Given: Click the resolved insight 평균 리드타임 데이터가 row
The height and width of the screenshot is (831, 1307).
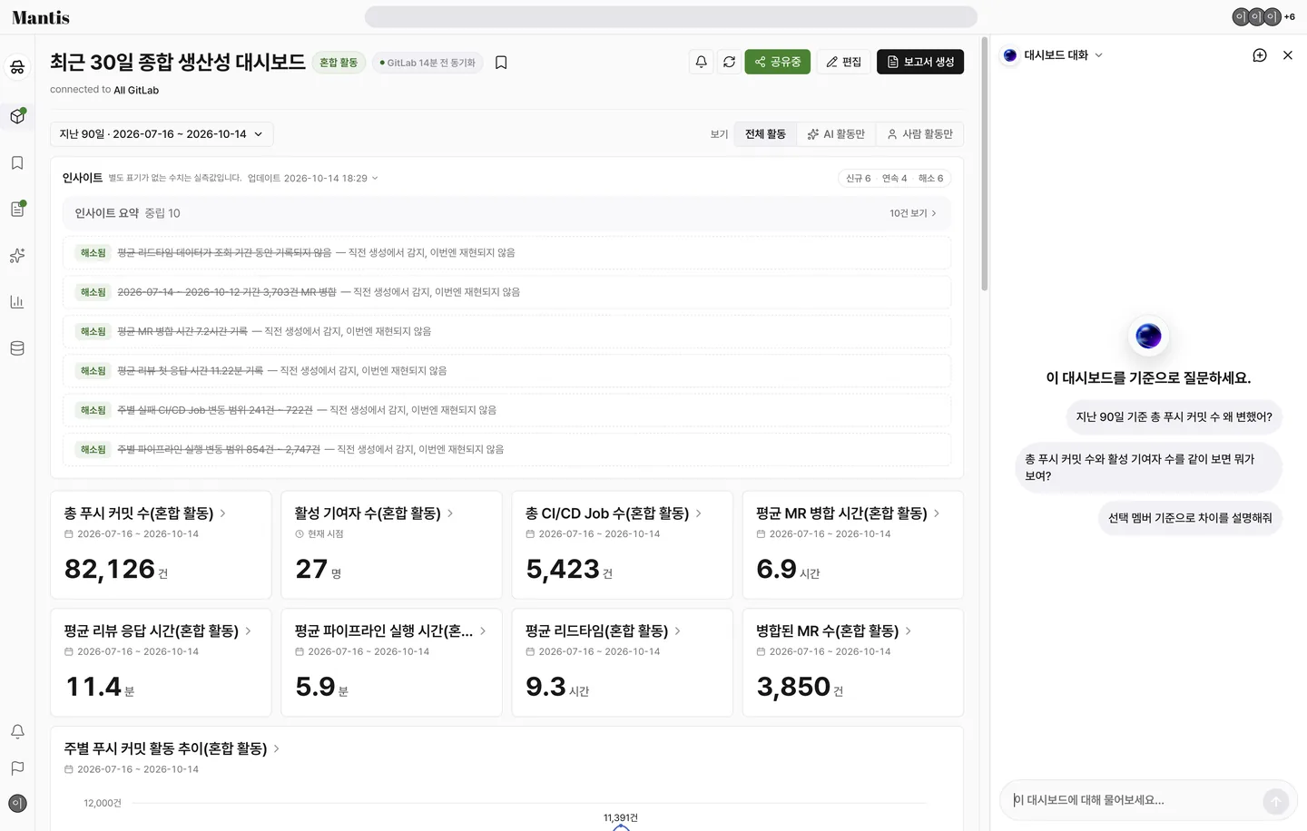Looking at the screenshot, I should point(507,253).
